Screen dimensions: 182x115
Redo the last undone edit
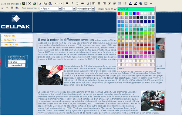(x=61, y=4)
